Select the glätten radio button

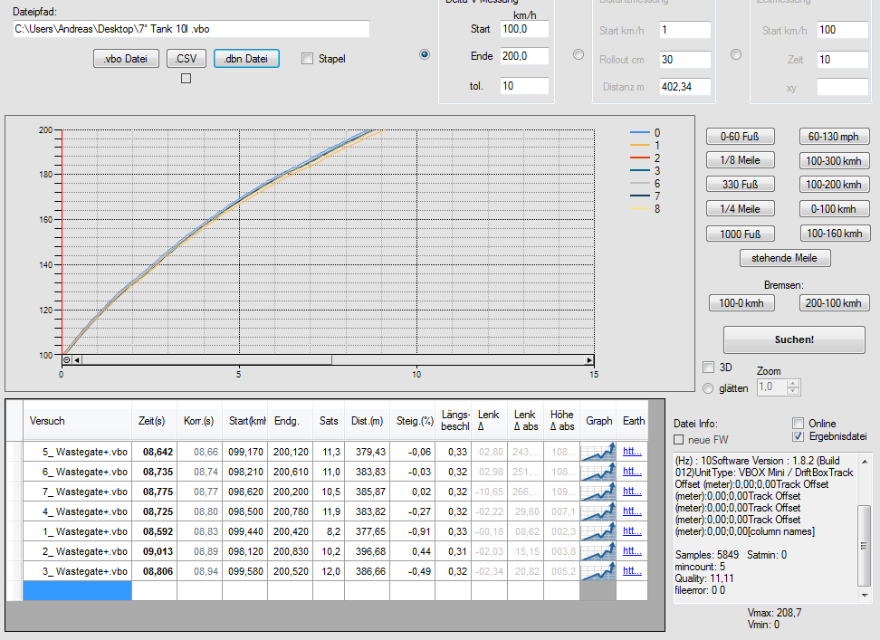pos(709,388)
